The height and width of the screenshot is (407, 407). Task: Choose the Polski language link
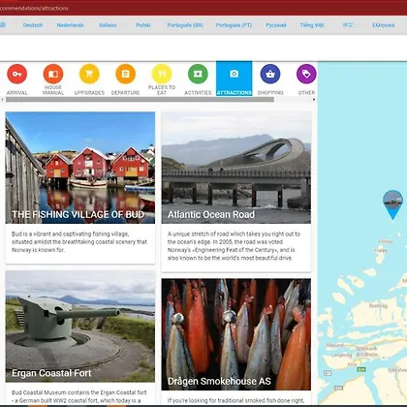click(x=143, y=25)
